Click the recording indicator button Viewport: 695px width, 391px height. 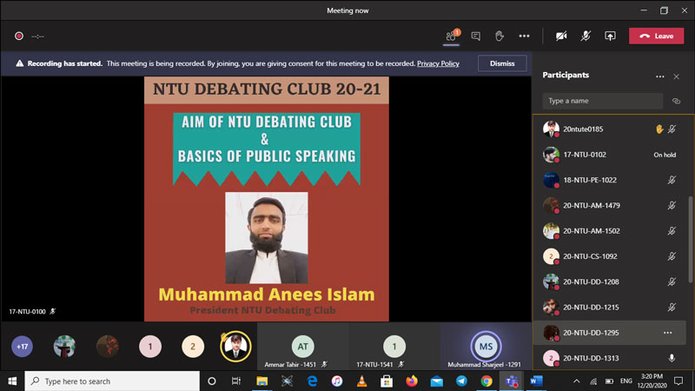click(18, 36)
